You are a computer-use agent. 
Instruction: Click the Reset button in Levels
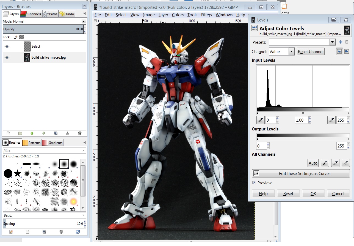(x=288, y=193)
